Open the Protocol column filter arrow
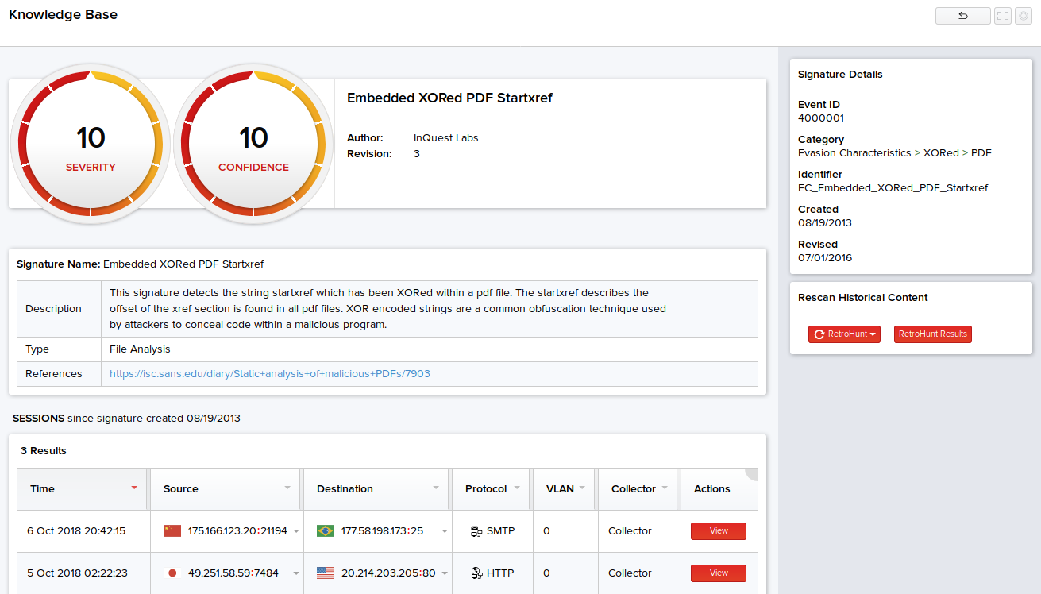This screenshot has height=594, width=1041. pos(517,488)
